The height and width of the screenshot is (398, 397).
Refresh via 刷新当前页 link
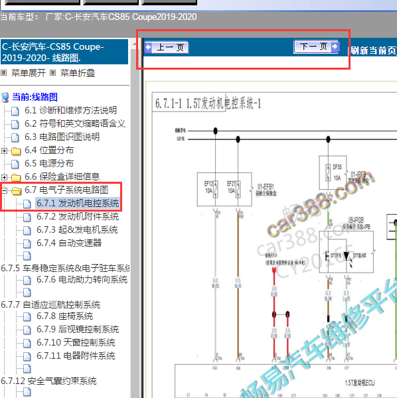(x=373, y=50)
